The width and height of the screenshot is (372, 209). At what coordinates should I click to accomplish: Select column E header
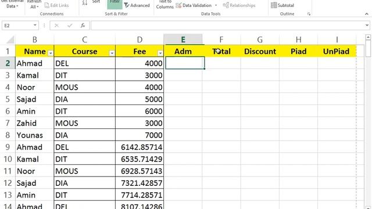(x=183, y=39)
